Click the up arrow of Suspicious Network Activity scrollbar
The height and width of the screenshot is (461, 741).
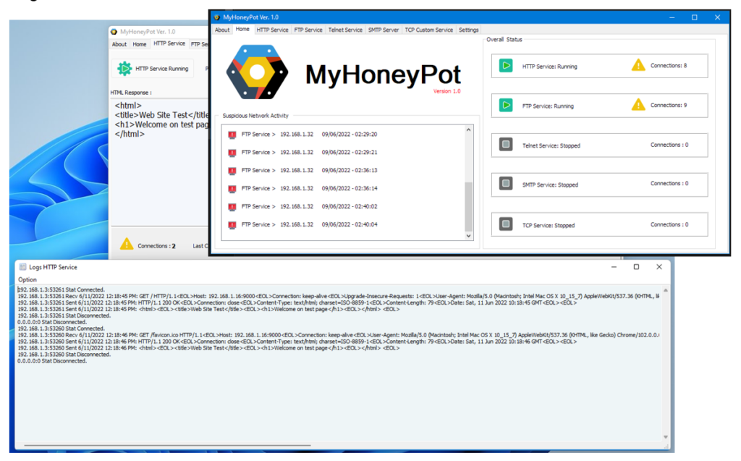[468, 130]
